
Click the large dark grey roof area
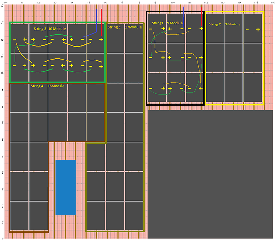point(211,174)
